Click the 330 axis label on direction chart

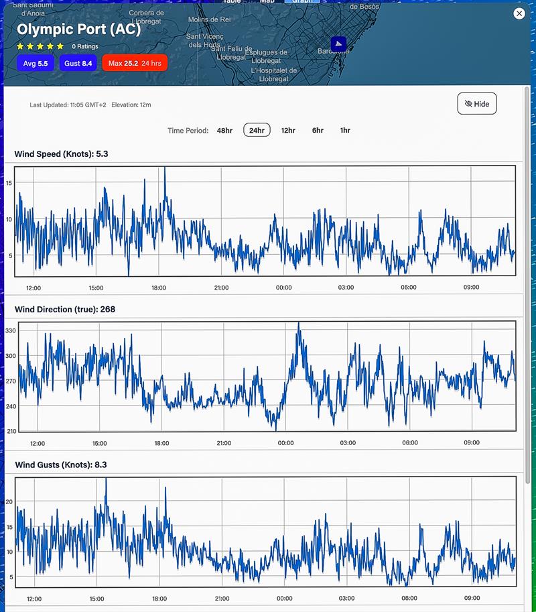[11, 330]
